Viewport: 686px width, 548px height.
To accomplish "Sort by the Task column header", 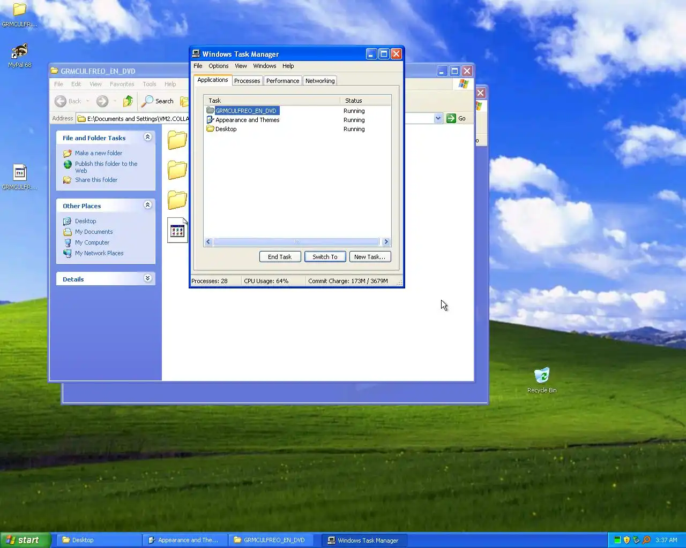I will pos(272,101).
